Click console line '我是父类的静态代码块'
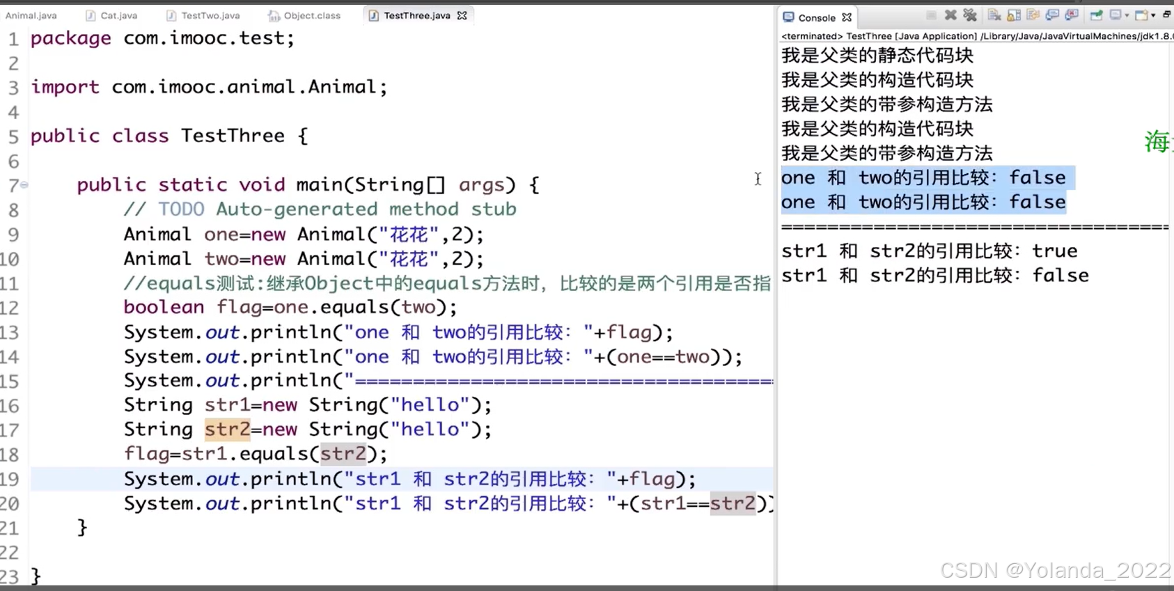Viewport: 1174px width, 591px height. tap(877, 56)
